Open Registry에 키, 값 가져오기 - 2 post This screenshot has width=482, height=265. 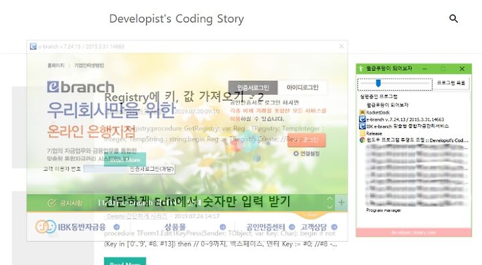coord(184,97)
